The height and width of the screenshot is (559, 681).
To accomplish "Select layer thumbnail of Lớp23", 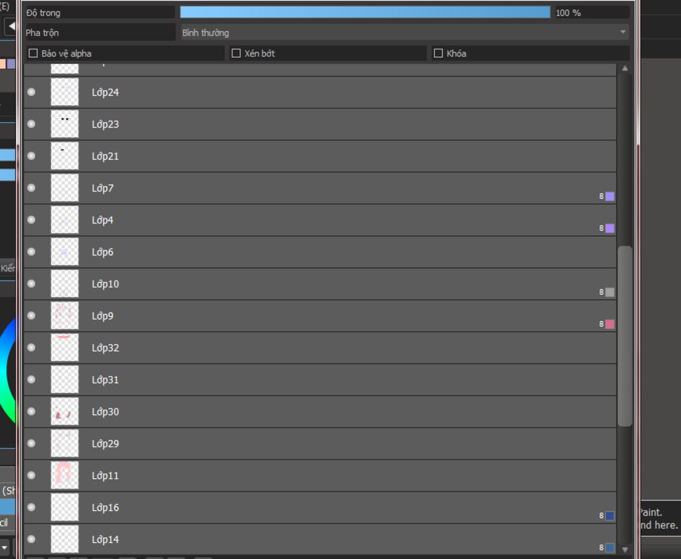I will tap(65, 124).
